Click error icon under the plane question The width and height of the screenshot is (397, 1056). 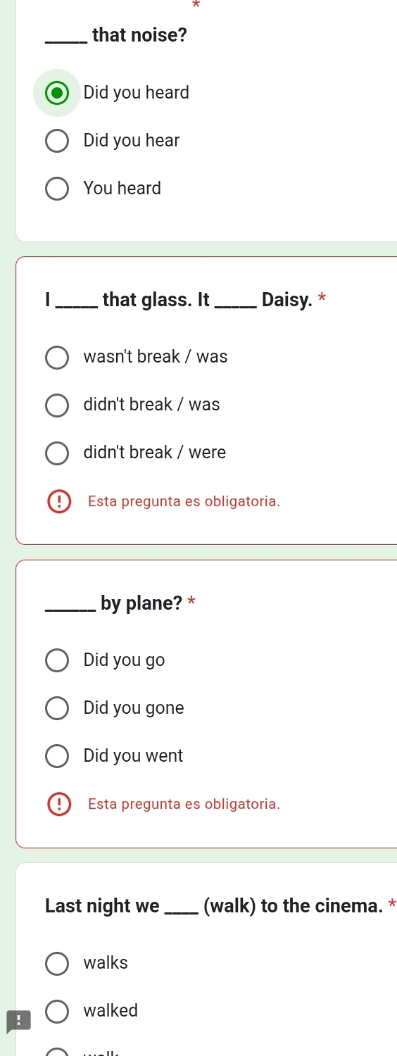[59, 803]
